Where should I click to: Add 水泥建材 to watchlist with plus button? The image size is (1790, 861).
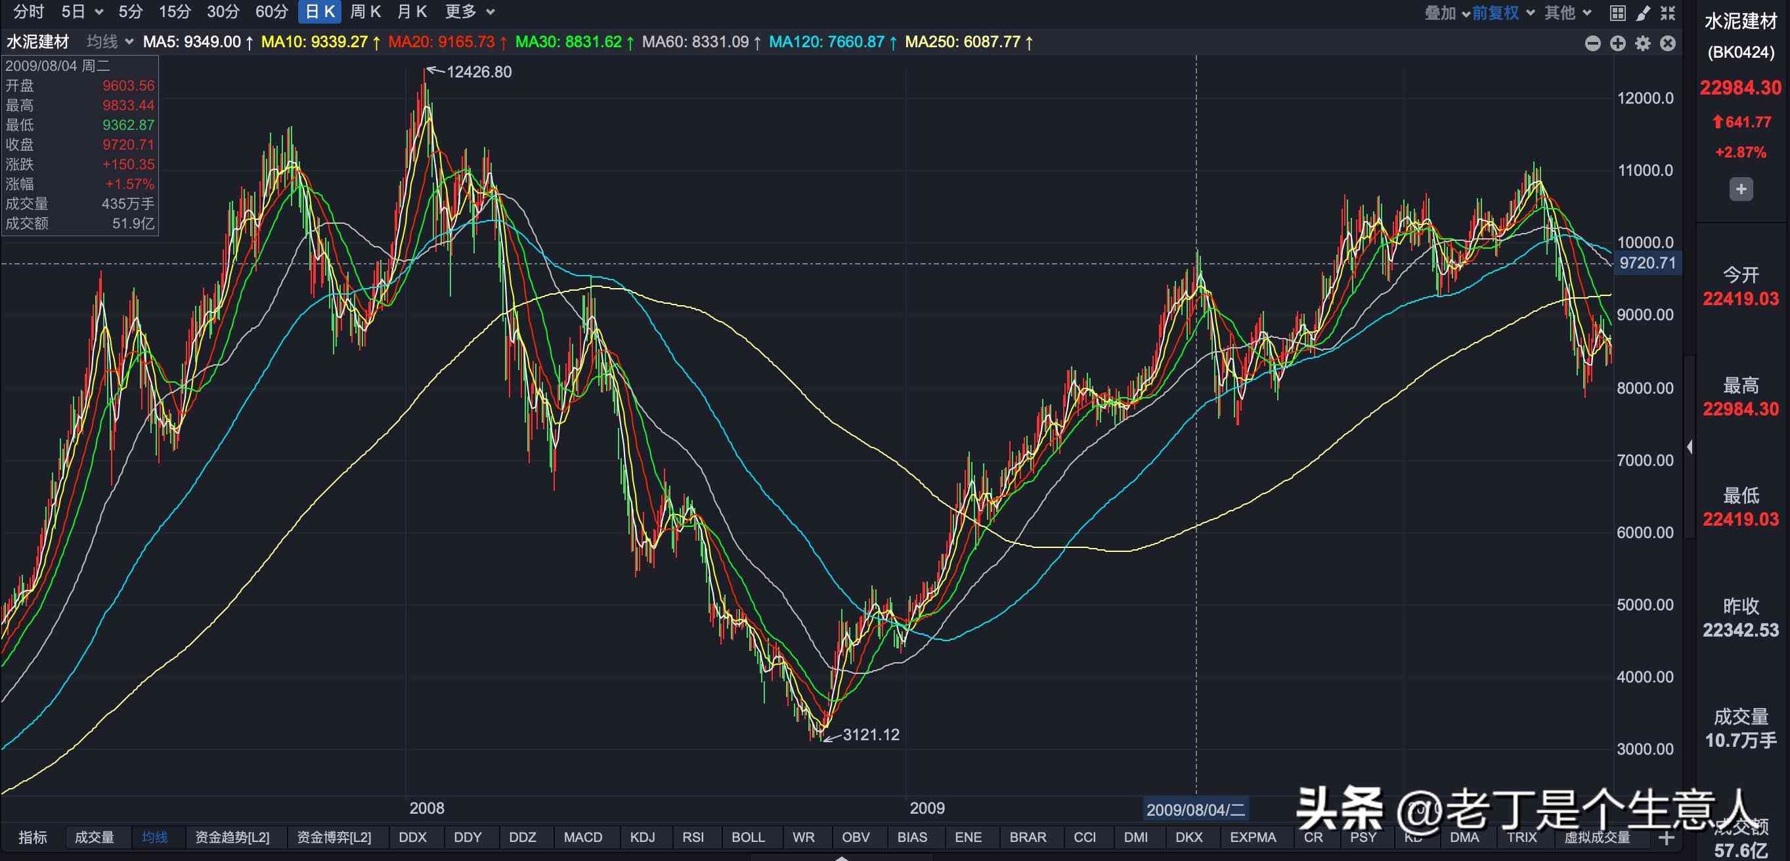click(1741, 189)
